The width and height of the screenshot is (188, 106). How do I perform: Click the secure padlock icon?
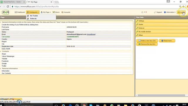point(12,6)
